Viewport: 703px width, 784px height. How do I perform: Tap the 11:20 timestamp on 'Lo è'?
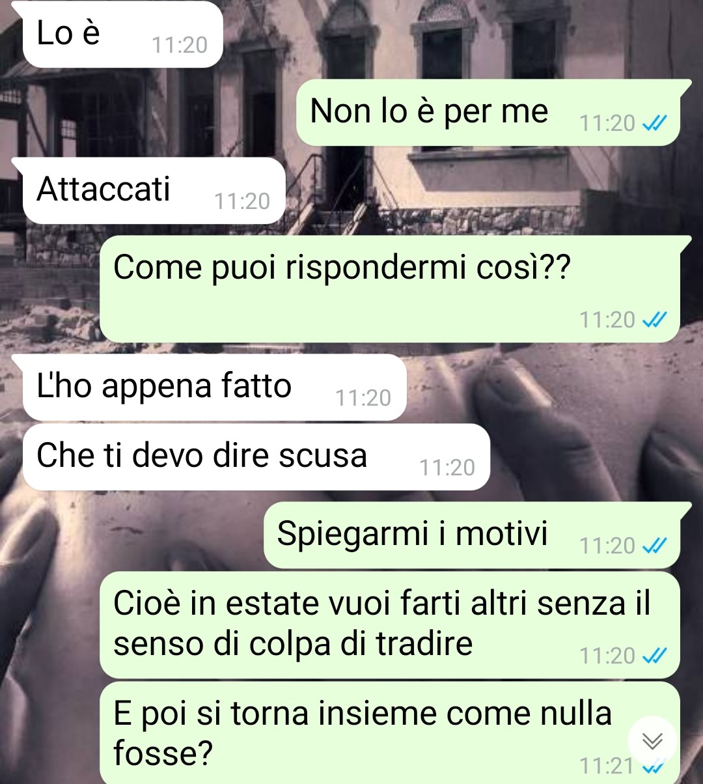coord(180,46)
